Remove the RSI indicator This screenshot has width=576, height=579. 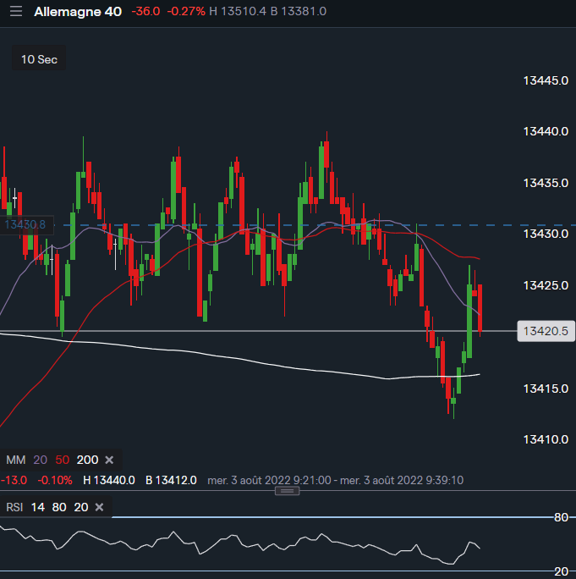pyautogui.click(x=99, y=507)
